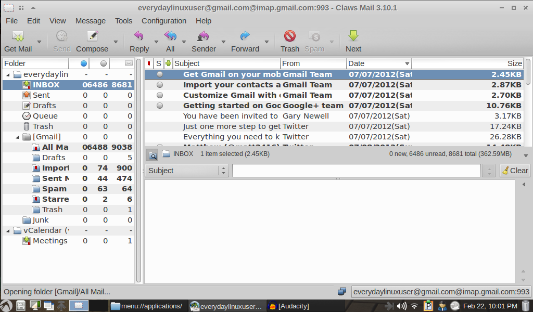Click Reply to Sender icon
The height and width of the screenshot is (312, 533).
point(204,37)
